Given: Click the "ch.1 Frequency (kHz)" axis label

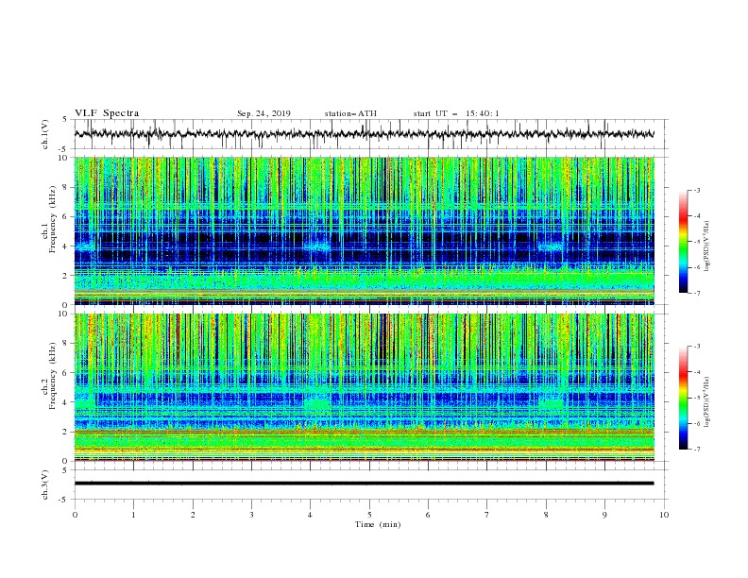Looking at the screenshot, I should coord(48,219).
